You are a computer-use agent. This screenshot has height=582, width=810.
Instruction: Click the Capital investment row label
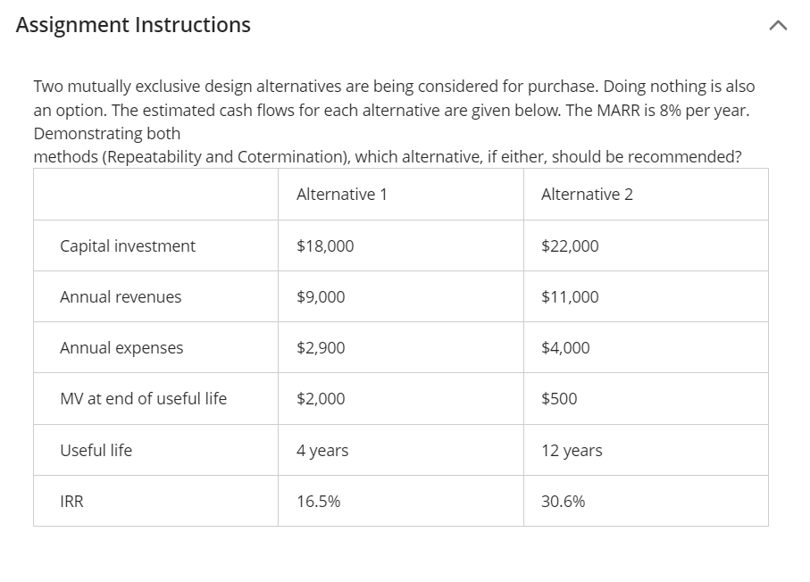pos(127,245)
